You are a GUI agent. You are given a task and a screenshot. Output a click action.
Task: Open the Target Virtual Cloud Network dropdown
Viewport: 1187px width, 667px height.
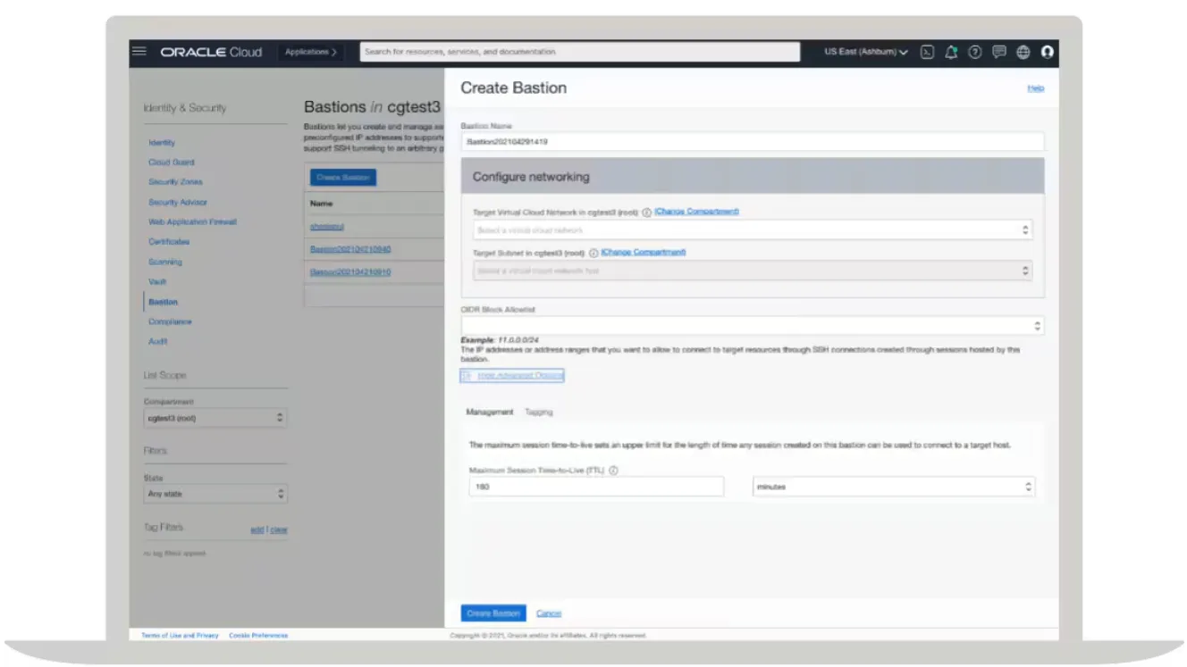(753, 230)
